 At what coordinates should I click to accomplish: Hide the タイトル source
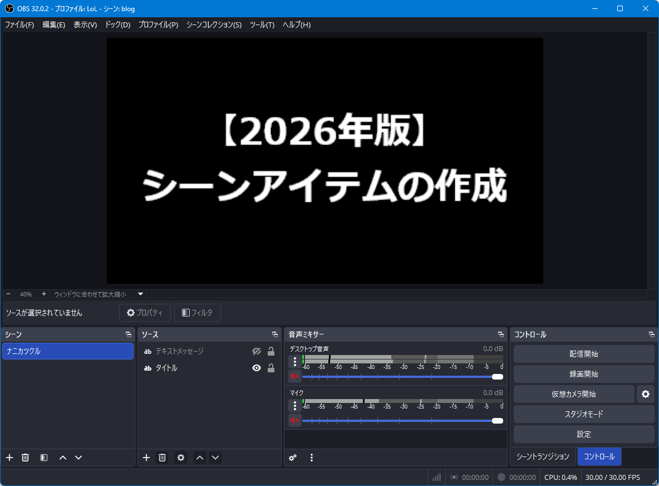point(256,367)
